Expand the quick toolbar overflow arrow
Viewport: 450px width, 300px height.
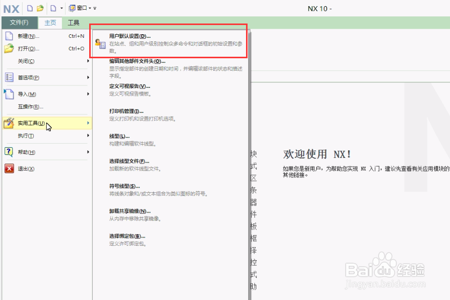pyautogui.click(x=95, y=8)
